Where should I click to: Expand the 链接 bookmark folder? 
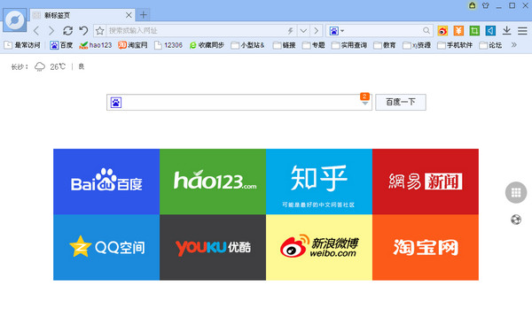(285, 45)
